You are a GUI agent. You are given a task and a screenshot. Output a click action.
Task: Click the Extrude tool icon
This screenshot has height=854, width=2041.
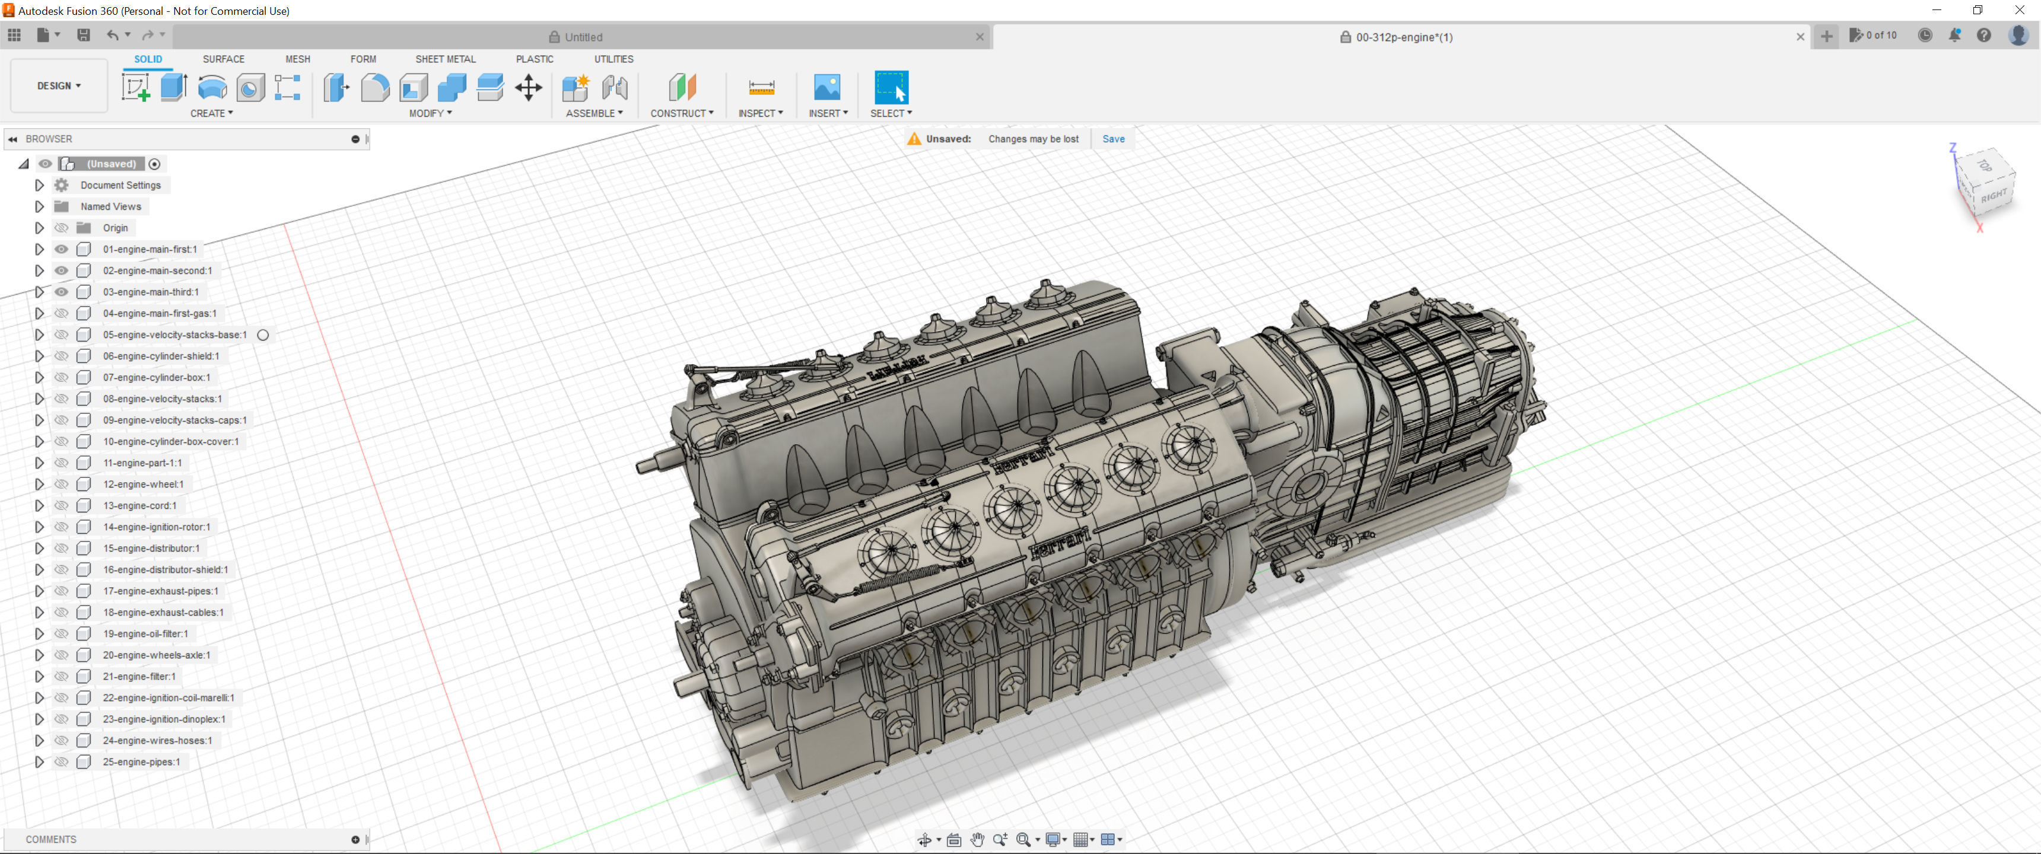point(173,87)
